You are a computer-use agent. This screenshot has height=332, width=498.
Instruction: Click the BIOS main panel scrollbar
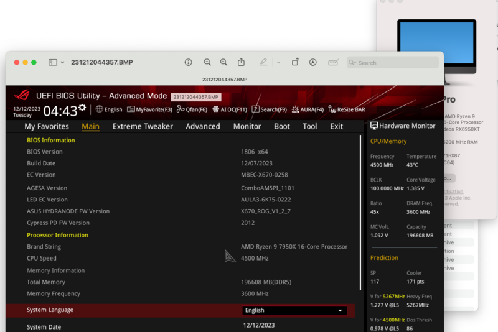pos(360,211)
